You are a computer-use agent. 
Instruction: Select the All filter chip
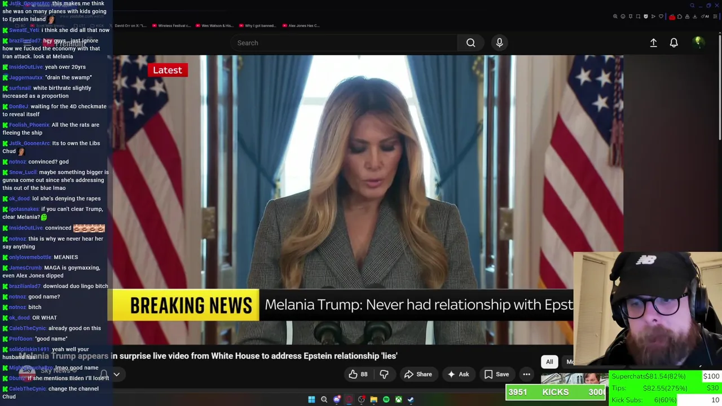pos(549,362)
